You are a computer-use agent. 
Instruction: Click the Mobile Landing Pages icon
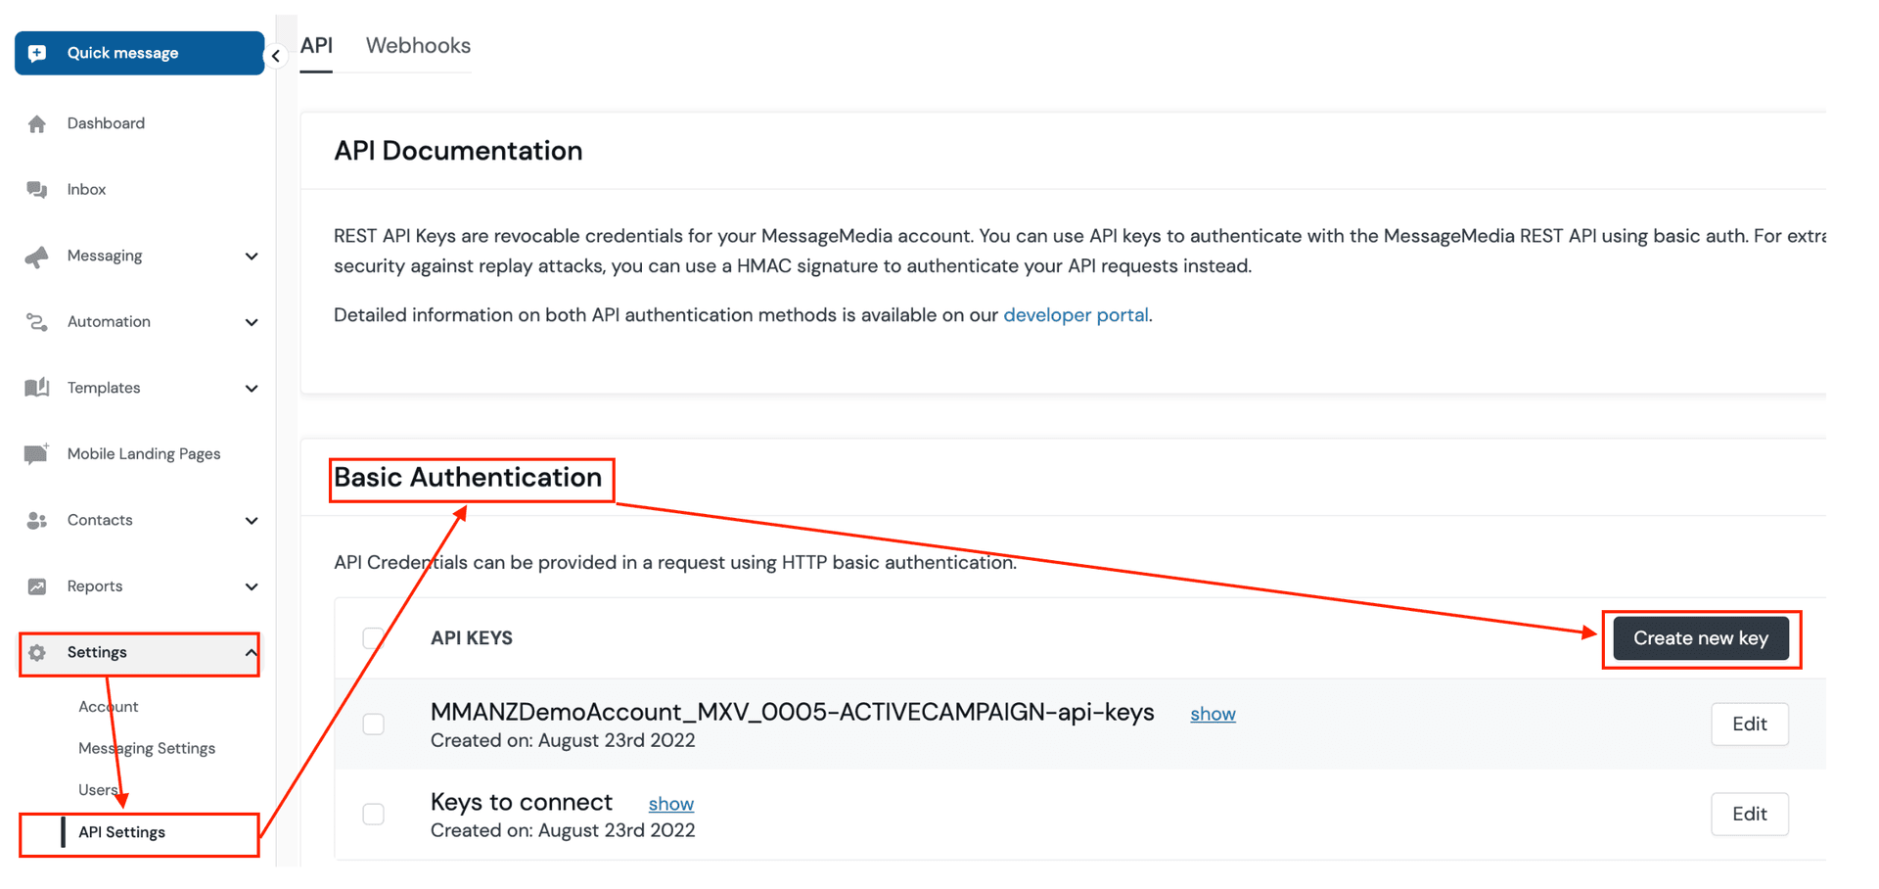coord(36,453)
